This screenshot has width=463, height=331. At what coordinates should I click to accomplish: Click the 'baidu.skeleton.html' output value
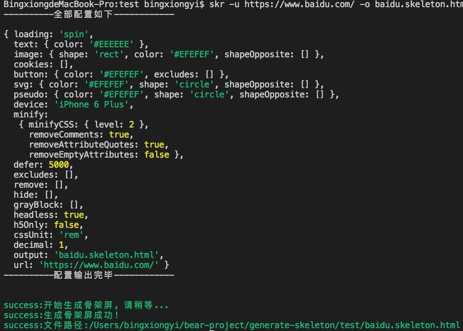pyautogui.click(x=106, y=255)
